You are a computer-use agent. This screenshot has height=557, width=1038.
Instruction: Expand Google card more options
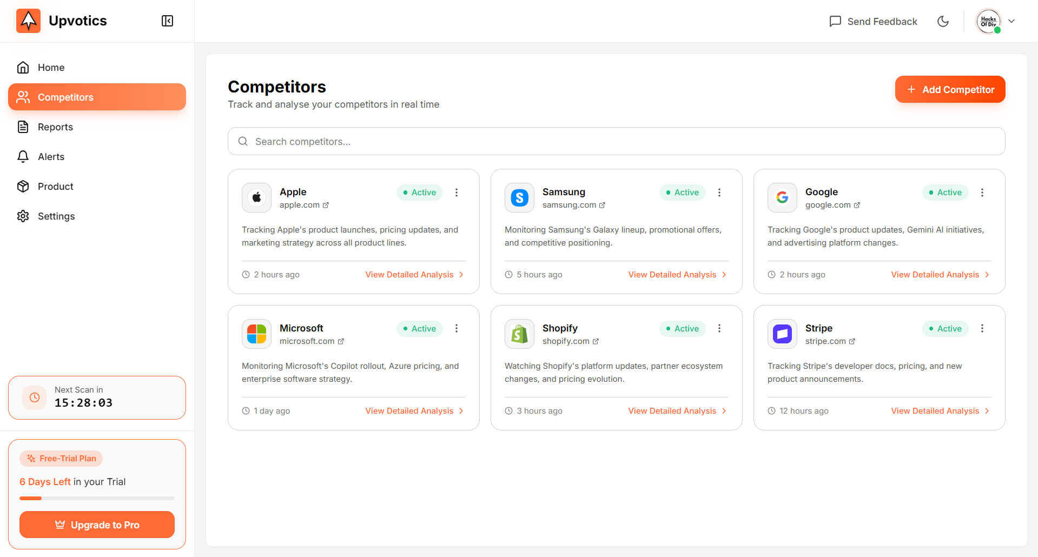(x=982, y=193)
